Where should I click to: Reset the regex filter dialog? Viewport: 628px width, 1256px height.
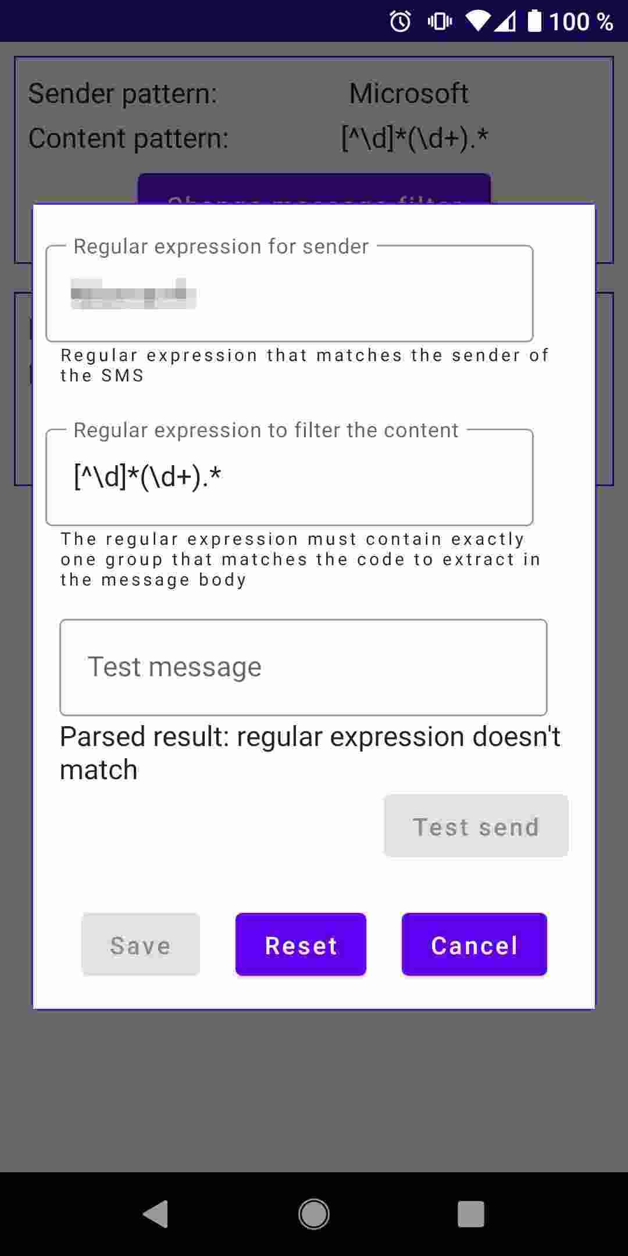(x=300, y=944)
